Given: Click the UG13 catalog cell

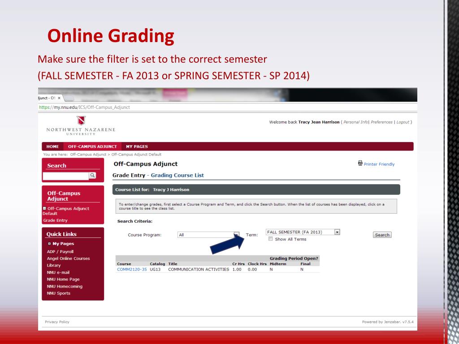Looking at the screenshot, I should coord(155,269).
